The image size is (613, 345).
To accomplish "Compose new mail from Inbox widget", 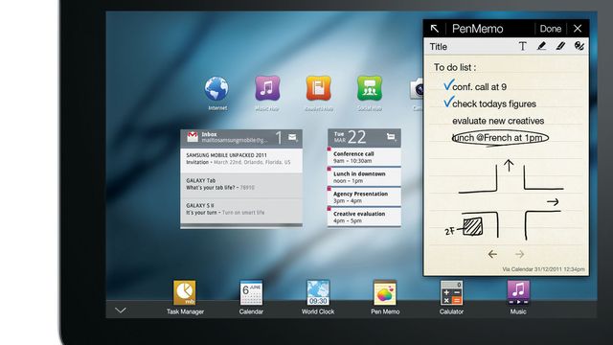I will (x=293, y=137).
